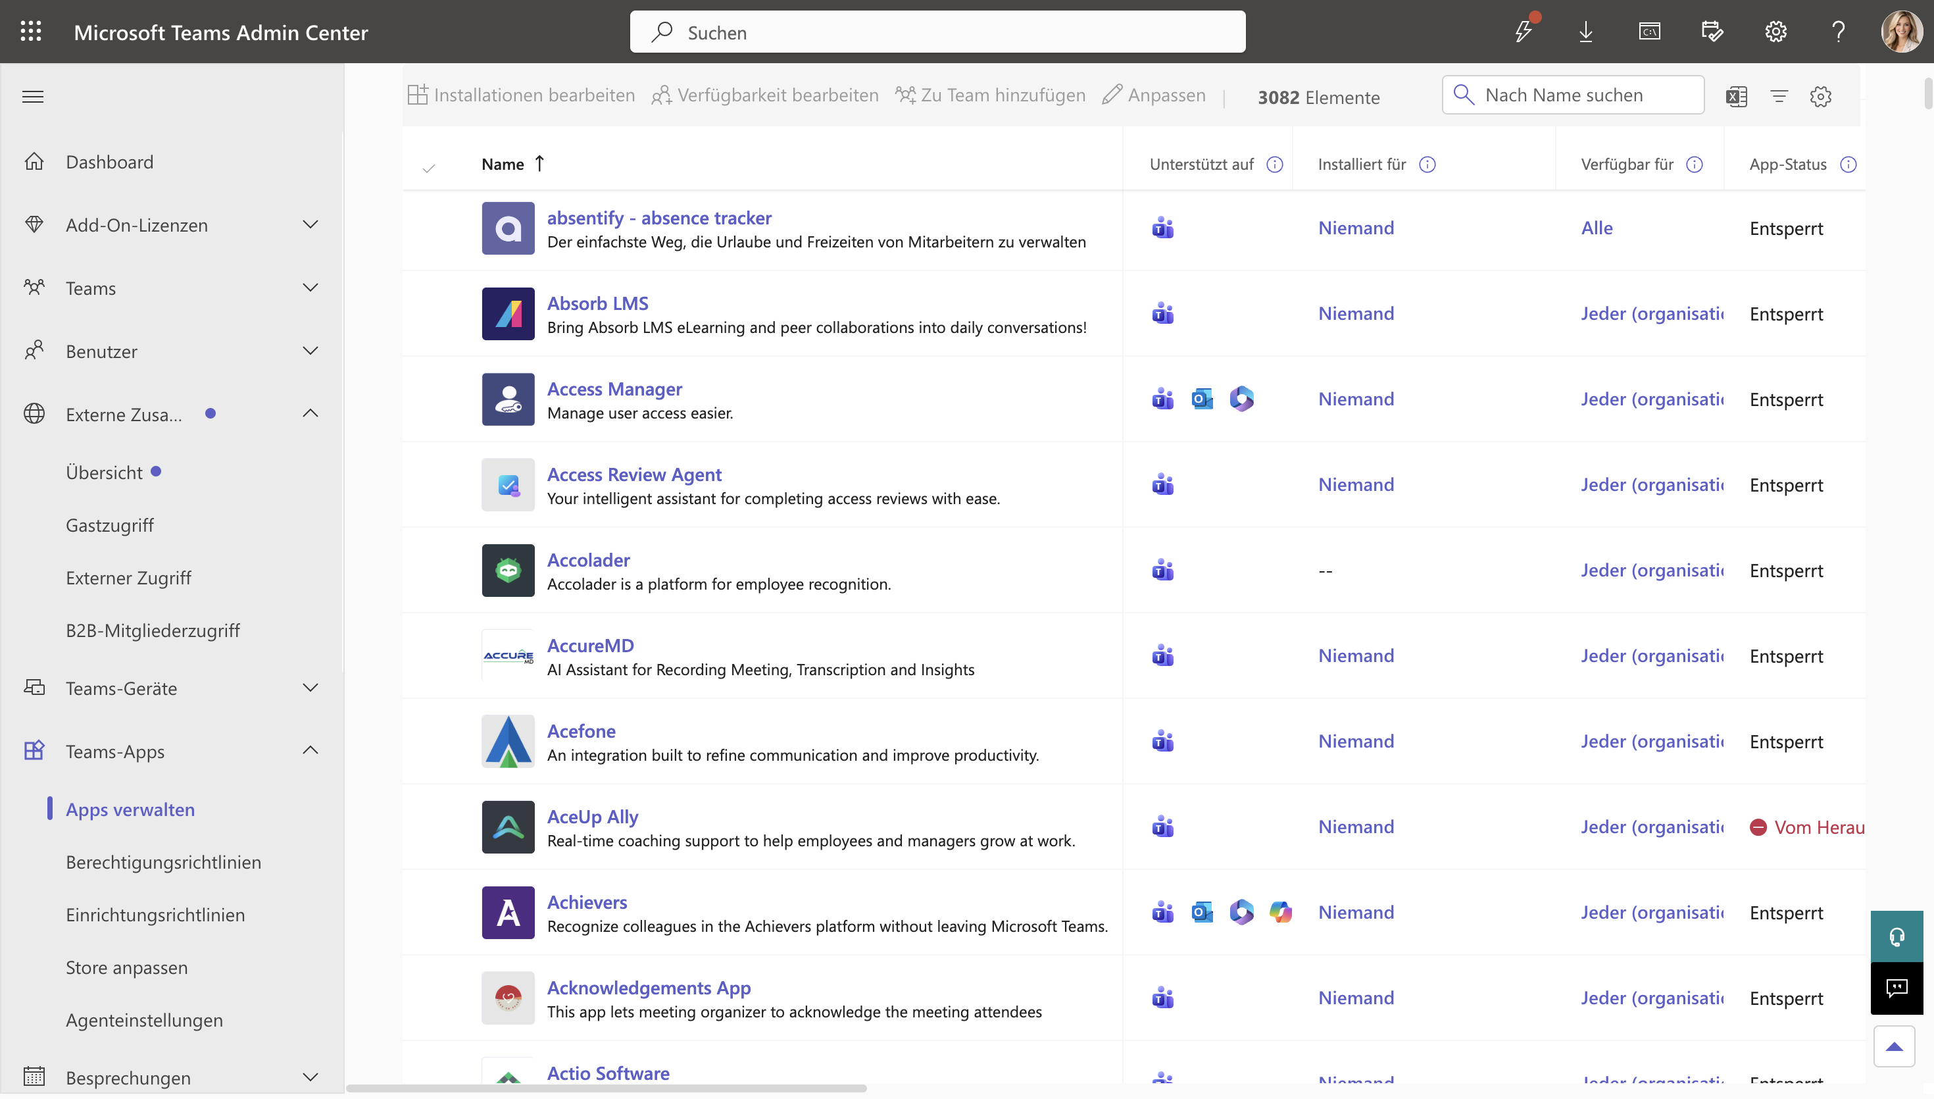Click the Installiert für info icon
Screen dimensions: 1934x1099
tap(1427, 165)
